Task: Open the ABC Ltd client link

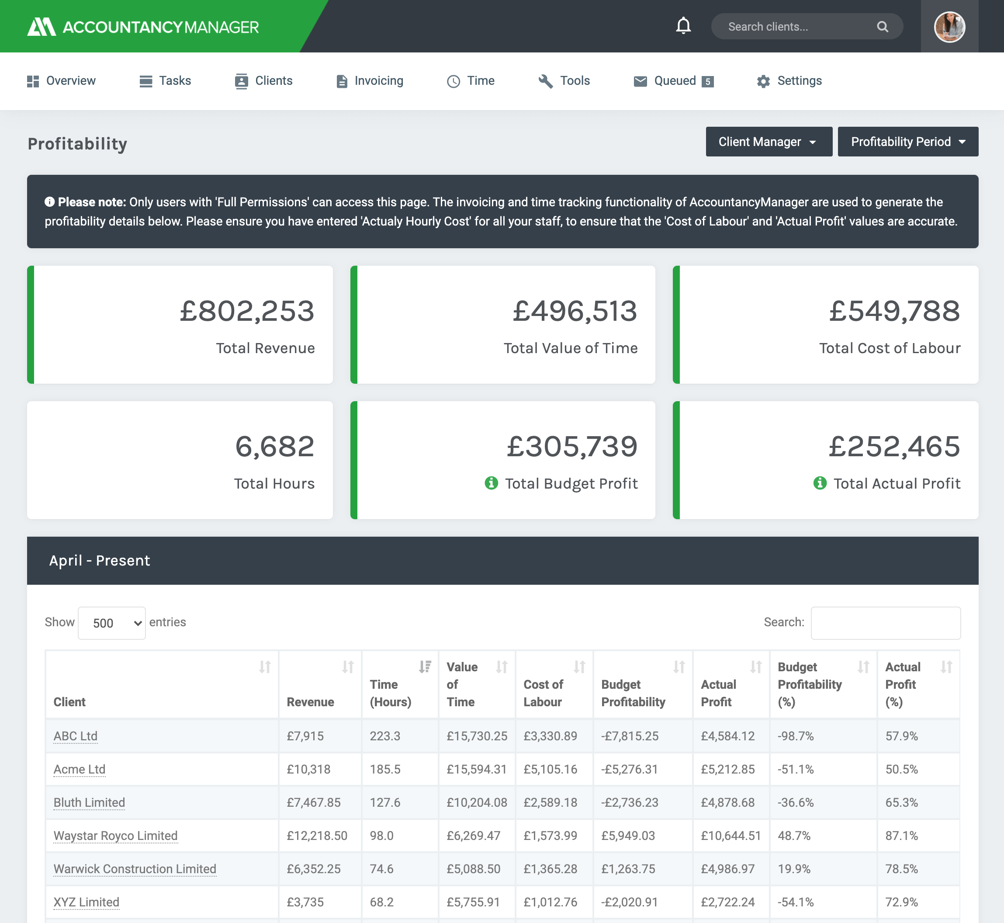Action: (76, 736)
